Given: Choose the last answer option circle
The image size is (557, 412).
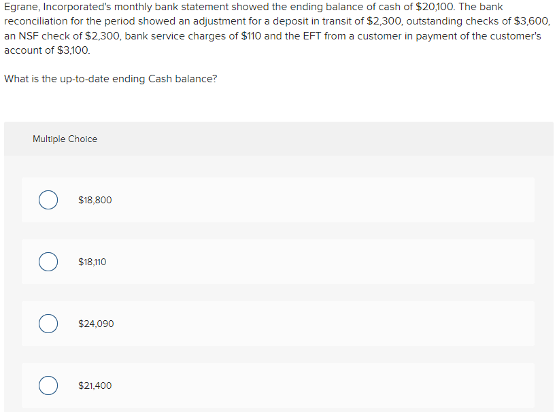Looking at the screenshot, I should click(48, 385).
